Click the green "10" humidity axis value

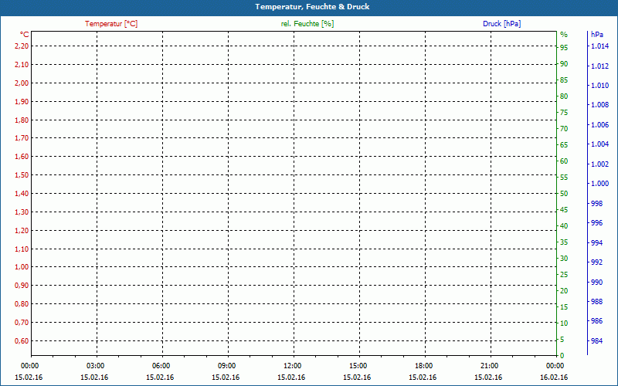pos(564,323)
